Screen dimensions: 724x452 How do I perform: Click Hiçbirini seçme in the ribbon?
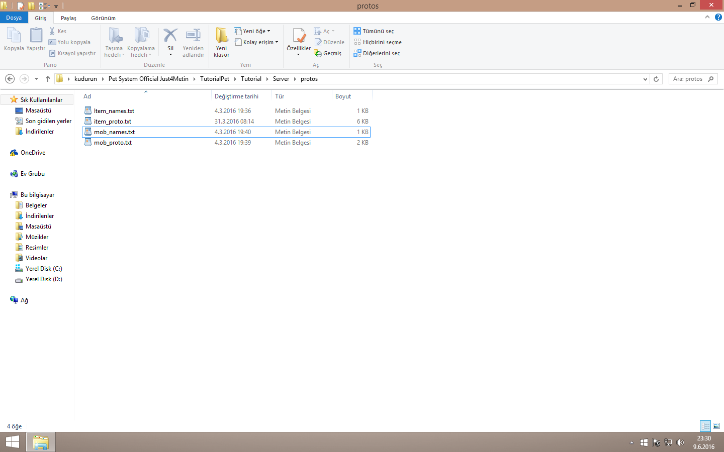(378, 42)
